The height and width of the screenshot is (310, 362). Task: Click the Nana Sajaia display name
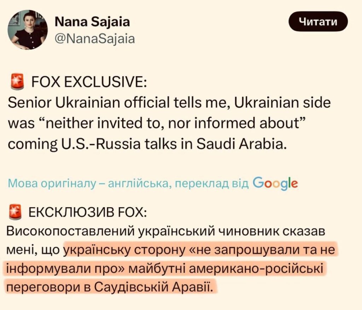coord(92,22)
